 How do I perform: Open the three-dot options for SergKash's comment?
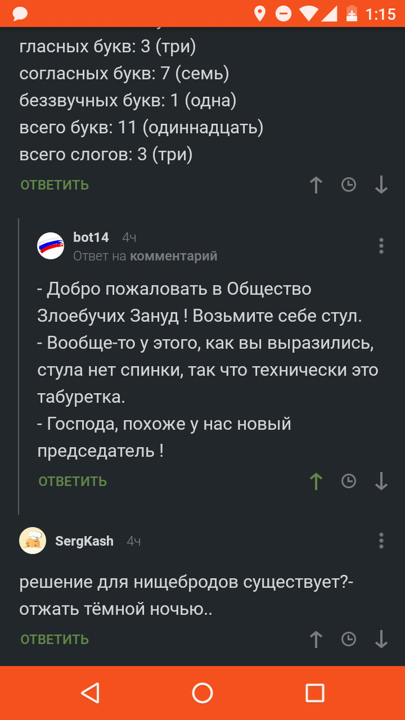(x=381, y=541)
